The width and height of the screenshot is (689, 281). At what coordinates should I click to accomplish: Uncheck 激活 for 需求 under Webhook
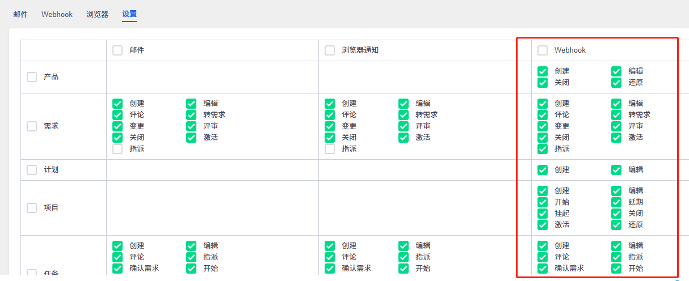tap(616, 138)
